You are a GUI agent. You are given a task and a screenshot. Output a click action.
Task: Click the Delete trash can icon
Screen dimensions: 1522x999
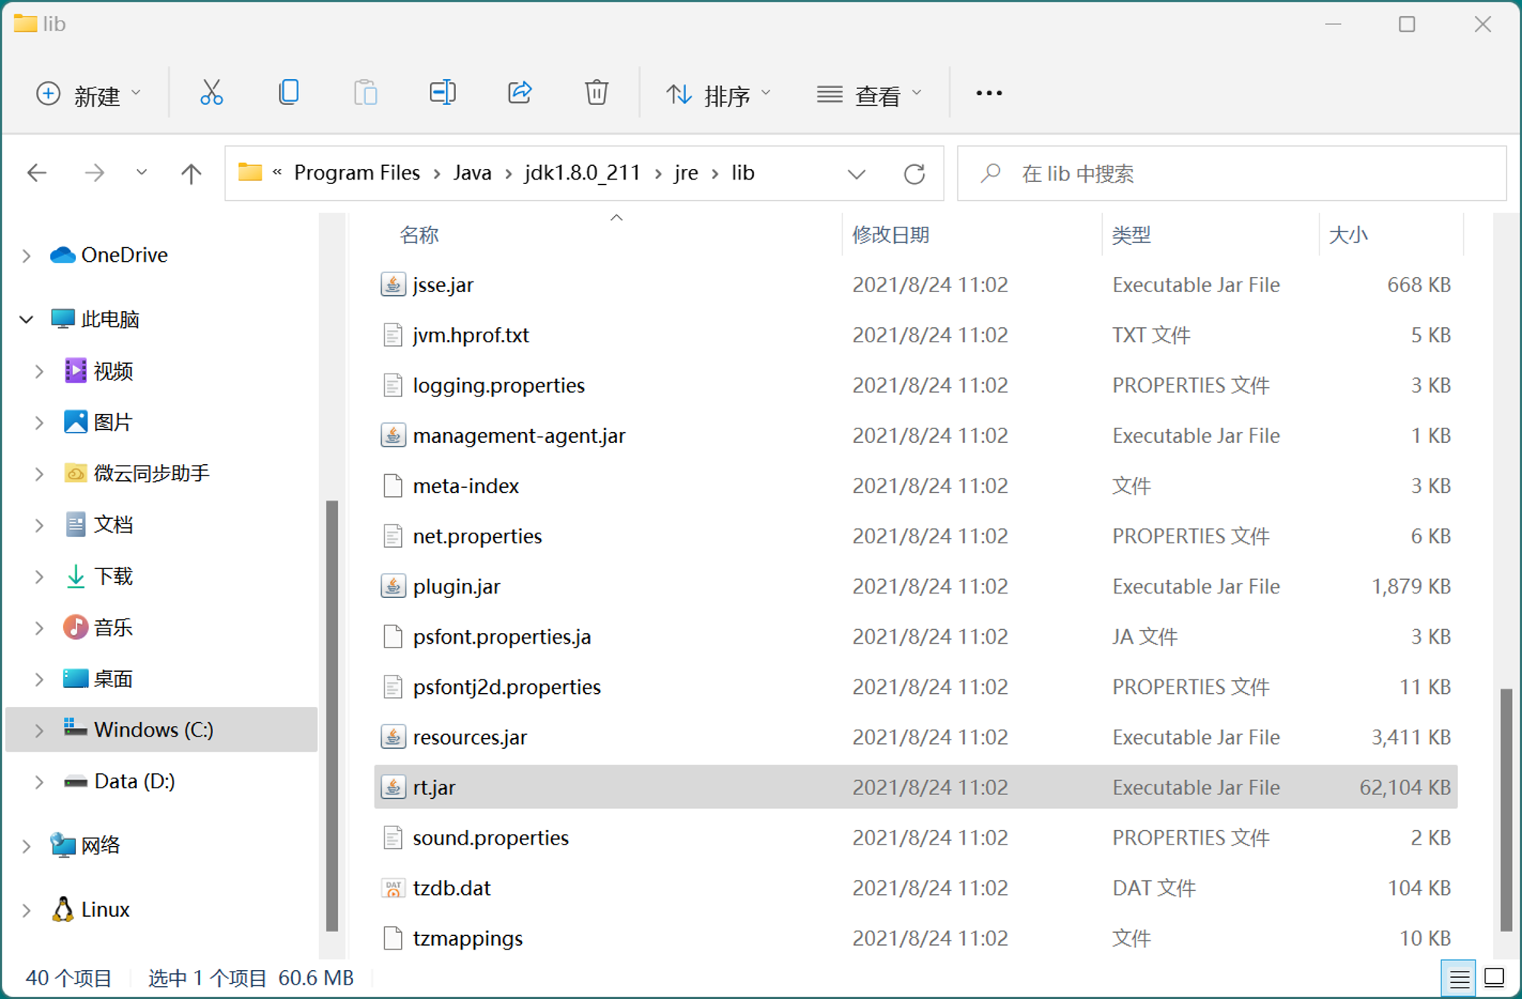597,93
